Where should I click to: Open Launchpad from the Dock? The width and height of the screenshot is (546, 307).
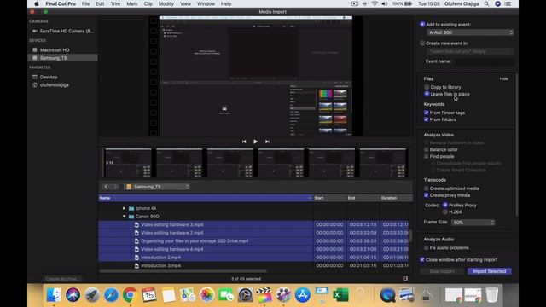[x=92, y=295]
